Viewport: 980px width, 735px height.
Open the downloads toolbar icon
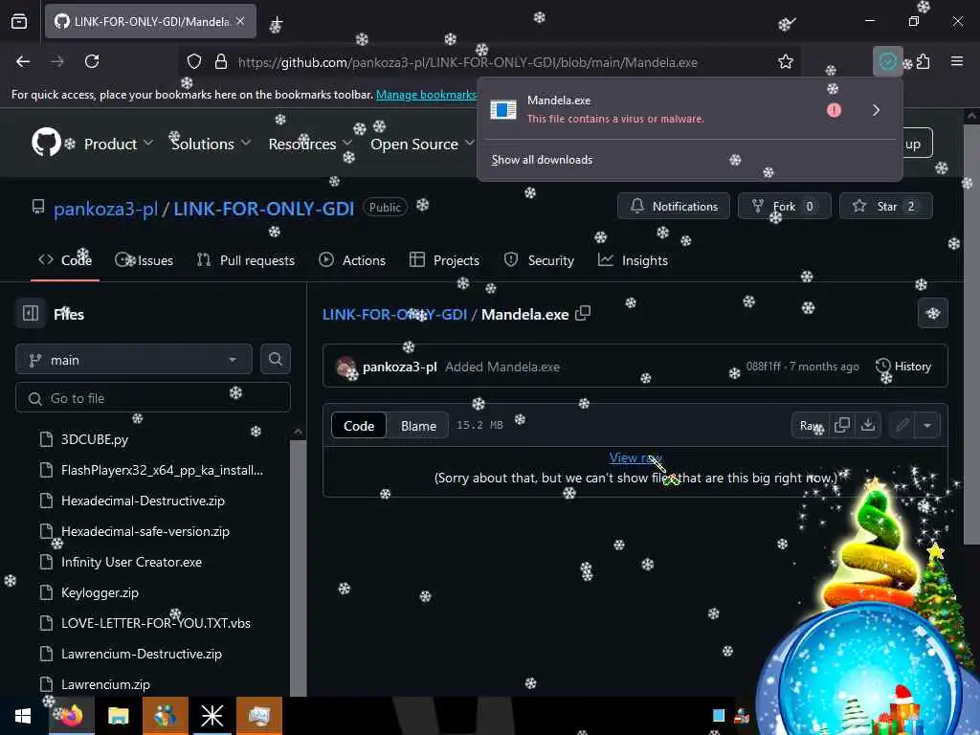click(887, 61)
